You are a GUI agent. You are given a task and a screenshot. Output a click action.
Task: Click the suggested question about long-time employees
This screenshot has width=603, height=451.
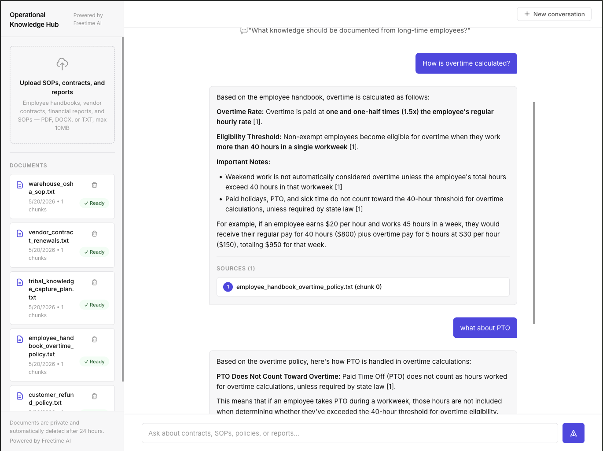coord(355,30)
